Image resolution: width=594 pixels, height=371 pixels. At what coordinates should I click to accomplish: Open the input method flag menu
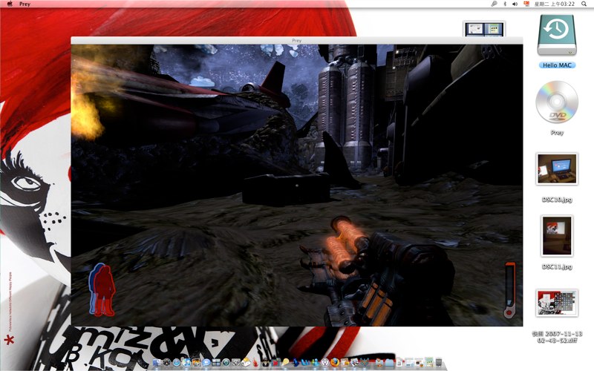click(526, 4)
